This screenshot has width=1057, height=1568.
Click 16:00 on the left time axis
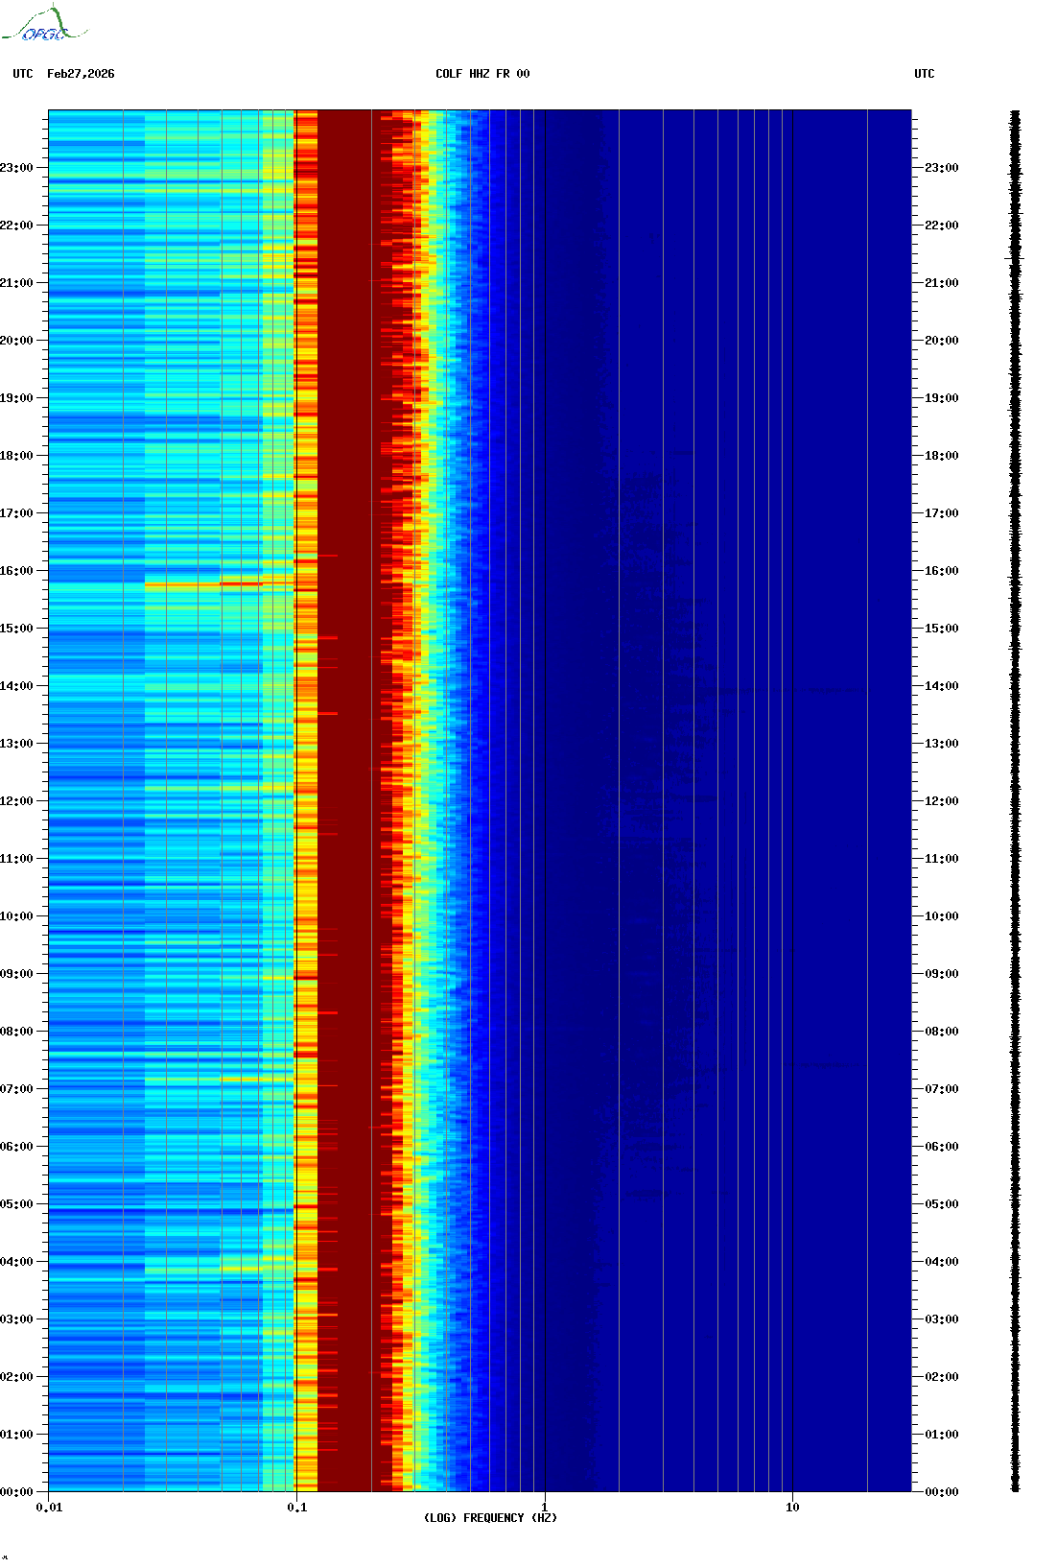(x=16, y=571)
